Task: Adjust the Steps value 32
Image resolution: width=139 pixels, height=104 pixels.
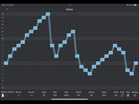Action: 44,95
